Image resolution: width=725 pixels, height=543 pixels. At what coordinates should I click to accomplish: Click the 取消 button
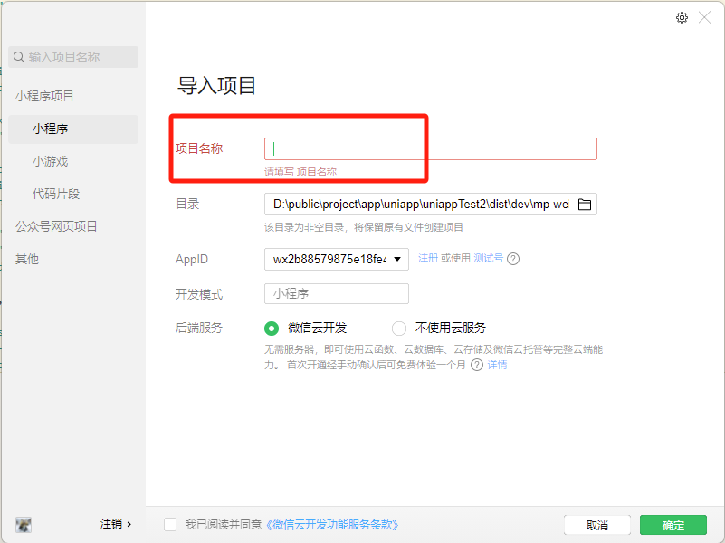click(596, 525)
